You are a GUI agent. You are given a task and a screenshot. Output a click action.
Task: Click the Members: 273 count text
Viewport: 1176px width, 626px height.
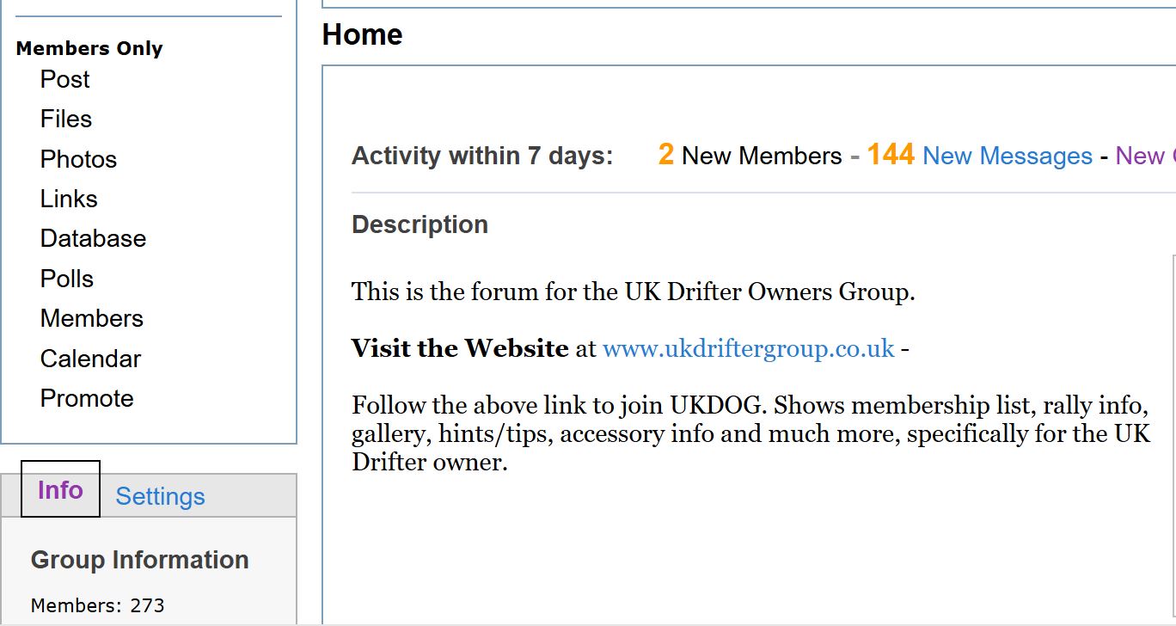click(x=97, y=605)
